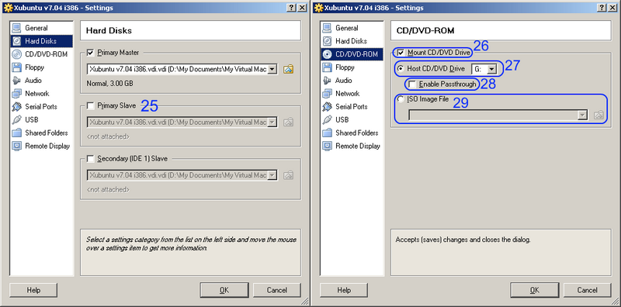Viewport: 621px width, 307px height.
Task: Click Hard Disks icon in right window
Action: coord(327,41)
